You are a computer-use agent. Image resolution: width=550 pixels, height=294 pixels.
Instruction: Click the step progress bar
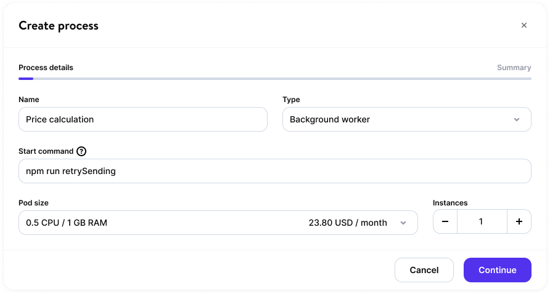tap(274, 79)
